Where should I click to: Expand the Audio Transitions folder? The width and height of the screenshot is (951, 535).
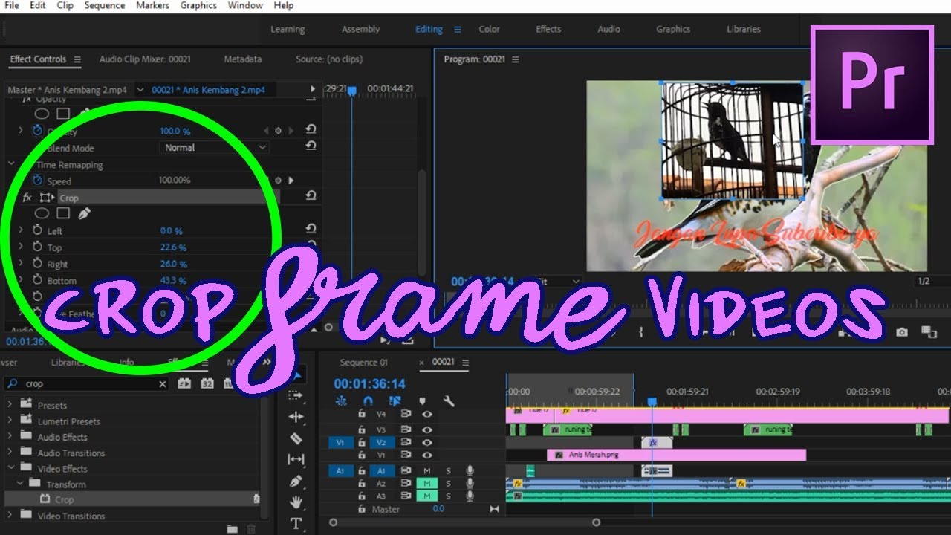[10, 453]
